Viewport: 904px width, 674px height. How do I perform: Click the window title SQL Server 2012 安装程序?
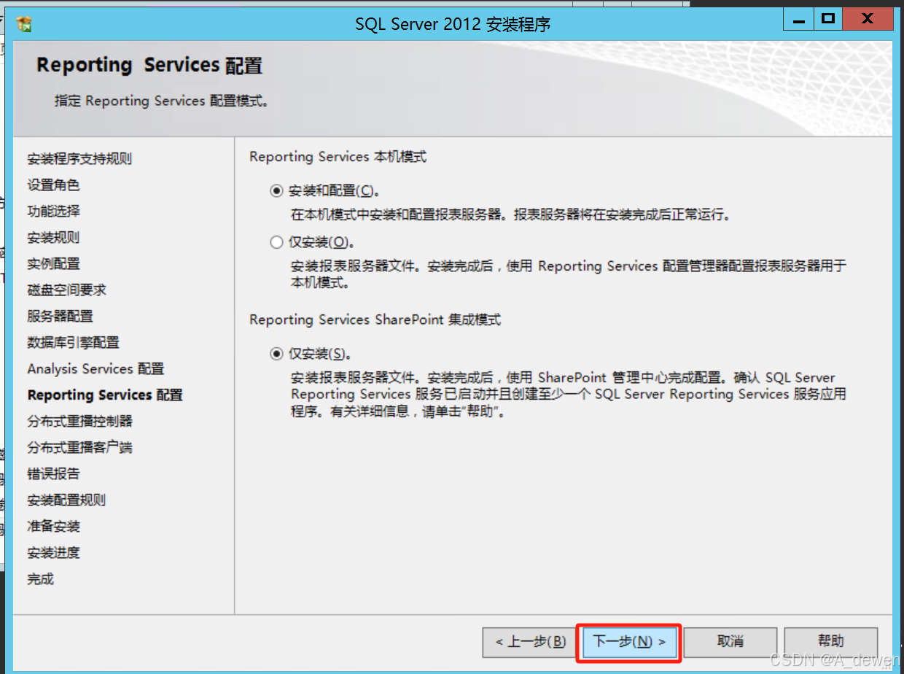tap(452, 24)
